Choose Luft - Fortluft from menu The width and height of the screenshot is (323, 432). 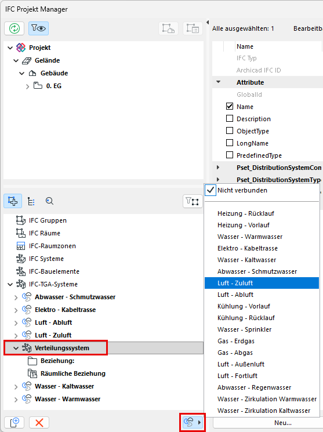(x=262, y=376)
